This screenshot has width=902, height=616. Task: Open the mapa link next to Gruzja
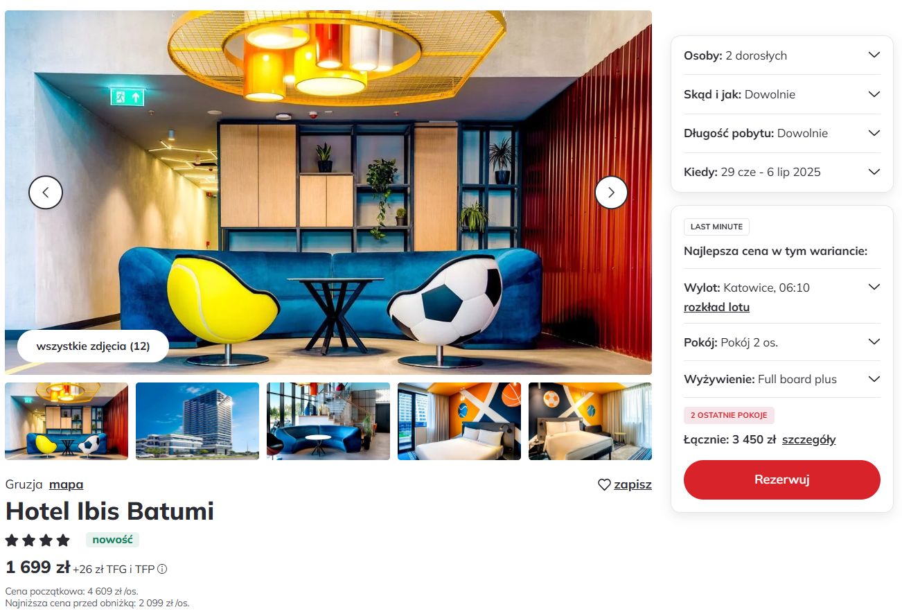66,484
